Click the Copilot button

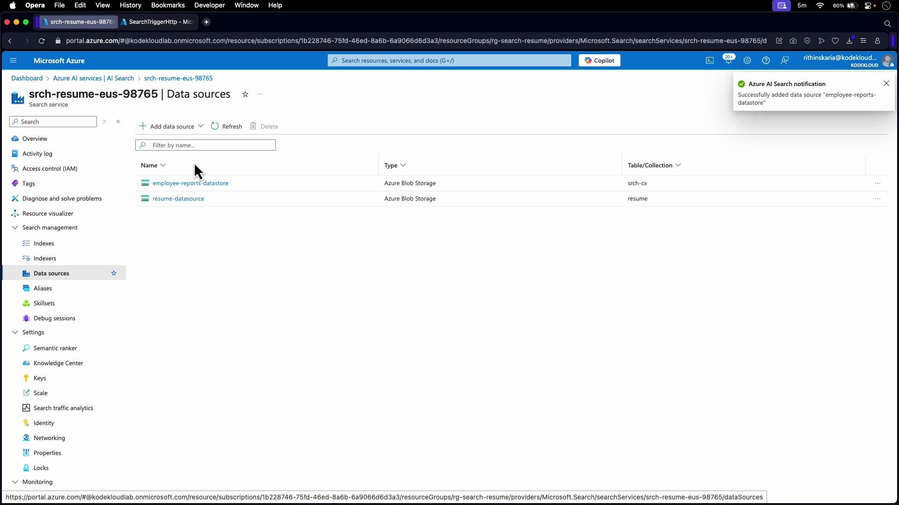click(x=599, y=61)
